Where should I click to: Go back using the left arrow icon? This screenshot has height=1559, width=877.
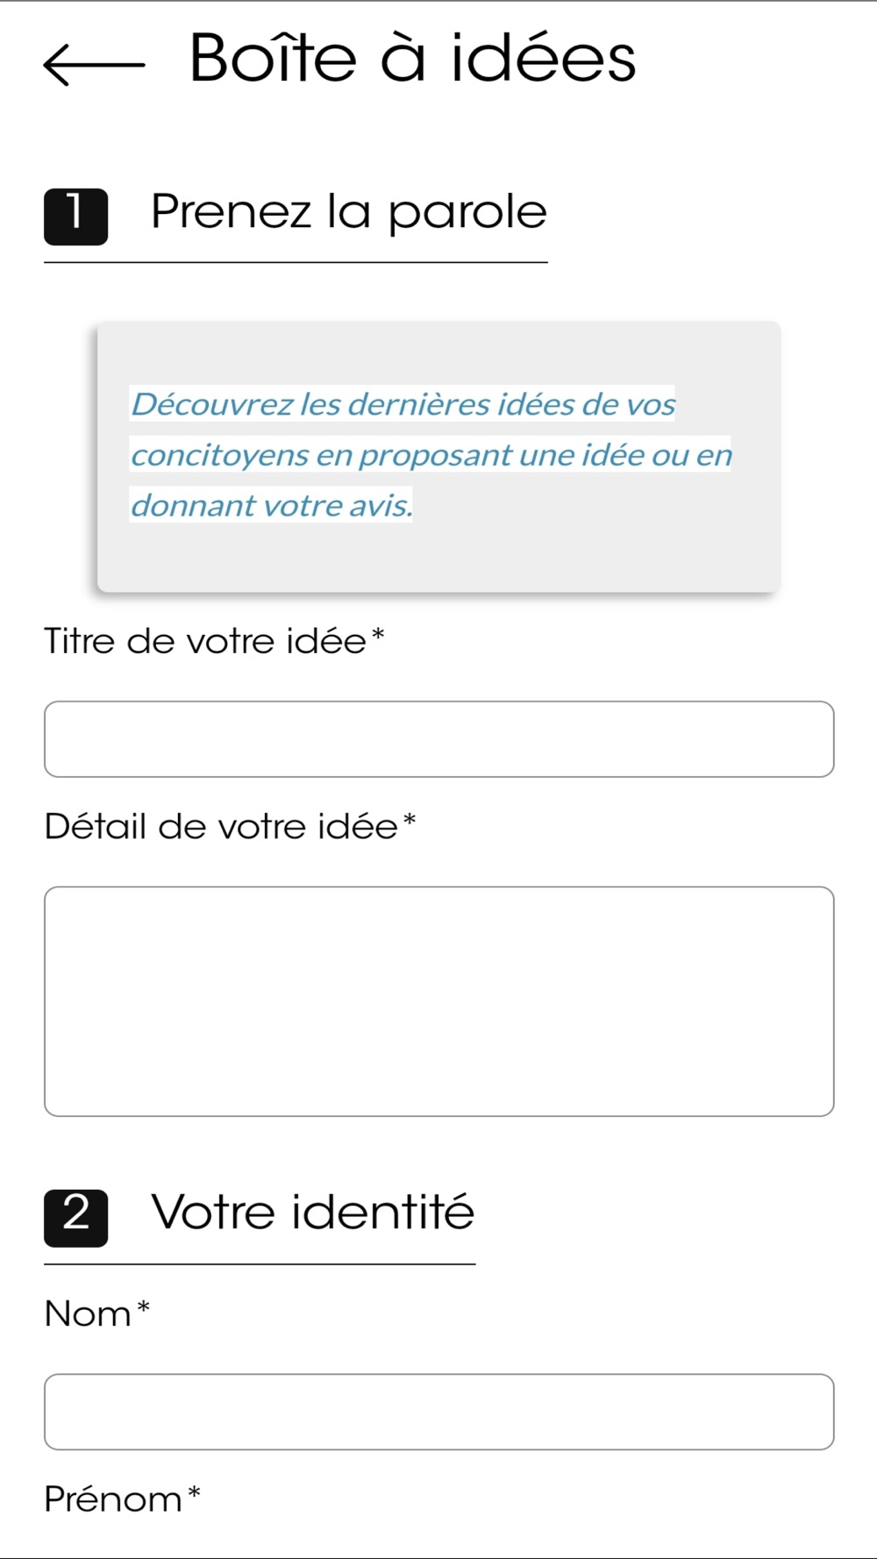94,64
